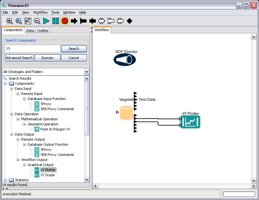Click the Sources button

click(x=47, y=58)
